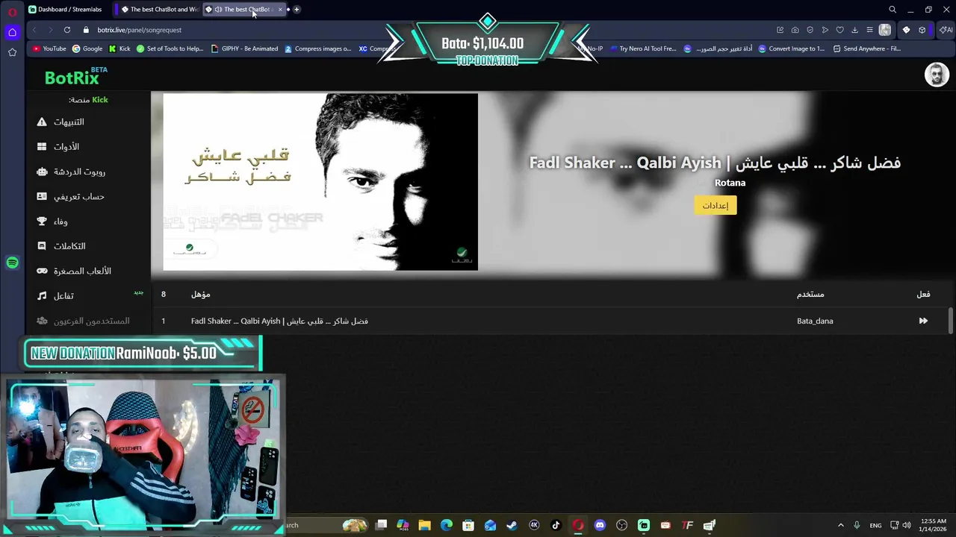The image size is (956, 537).
Task: Open Compress images bookmark
Action: coord(317,48)
